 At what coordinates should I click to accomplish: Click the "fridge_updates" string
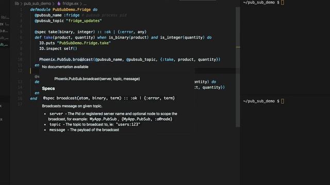tap(84, 21)
